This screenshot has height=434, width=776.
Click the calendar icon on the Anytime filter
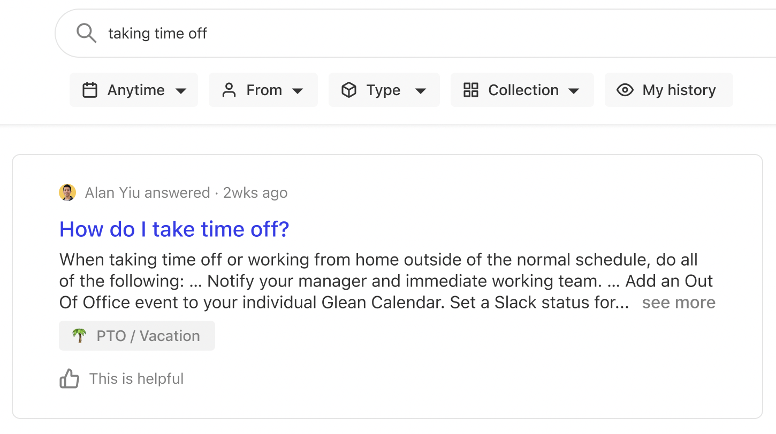[x=90, y=90]
